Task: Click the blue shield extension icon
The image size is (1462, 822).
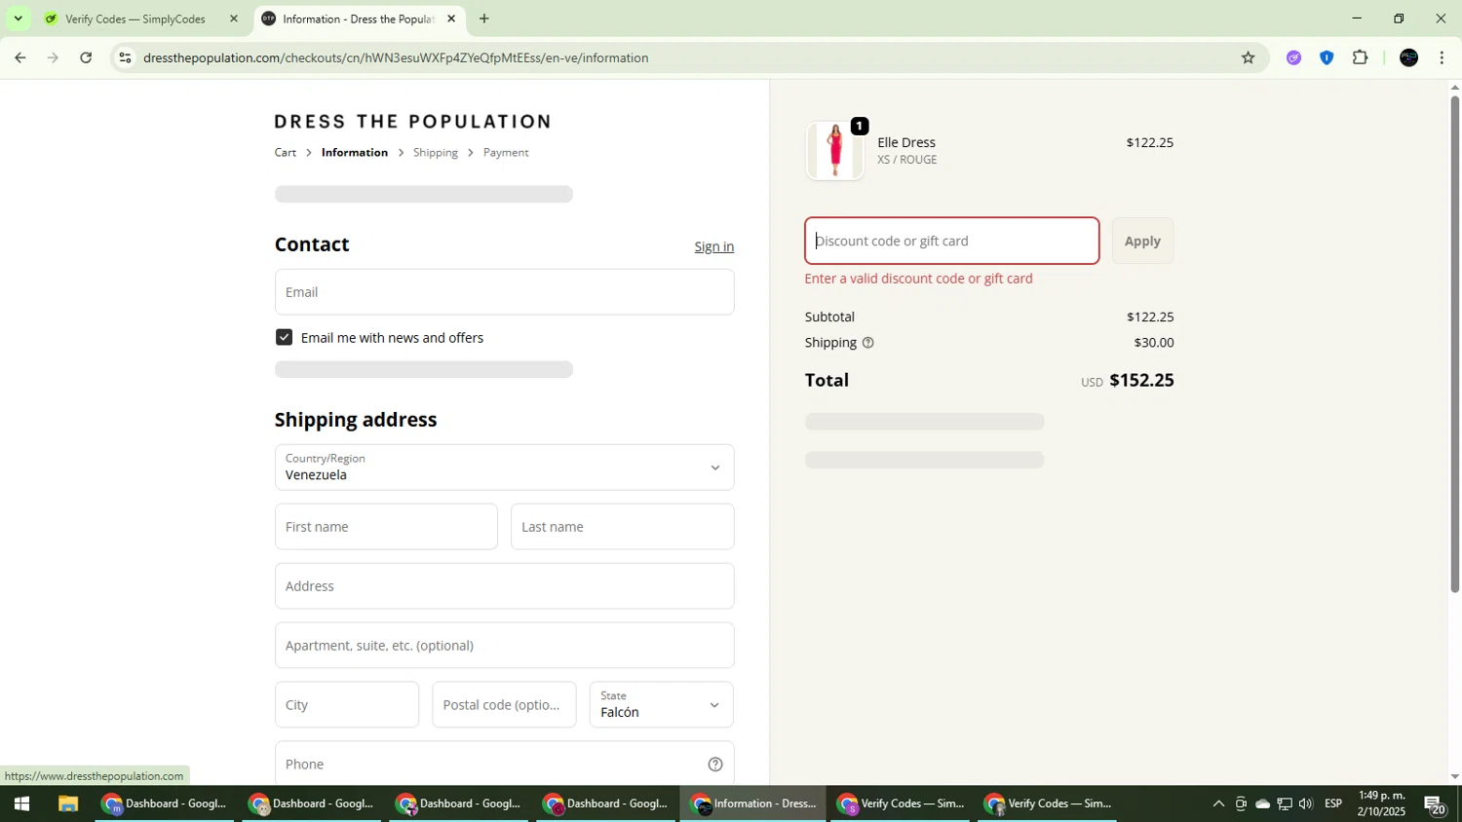Action: tap(1327, 57)
